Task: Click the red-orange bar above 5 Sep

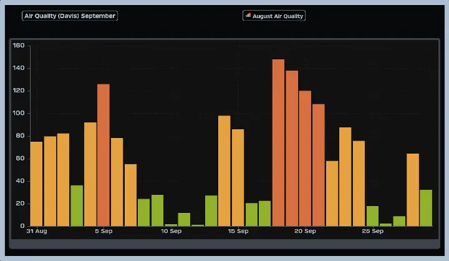Action: 104,155
